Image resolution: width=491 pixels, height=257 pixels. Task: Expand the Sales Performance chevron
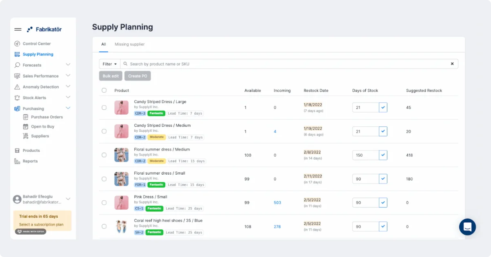pos(68,75)
